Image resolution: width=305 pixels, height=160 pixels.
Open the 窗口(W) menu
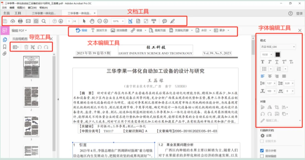tap(32, 8)
